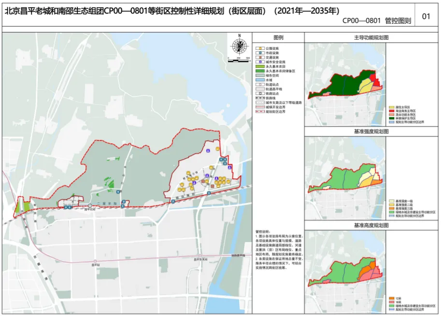Select the 林草保护主导区 dark green swatch
Screen dimensions: 441x316
pos(392,119)
